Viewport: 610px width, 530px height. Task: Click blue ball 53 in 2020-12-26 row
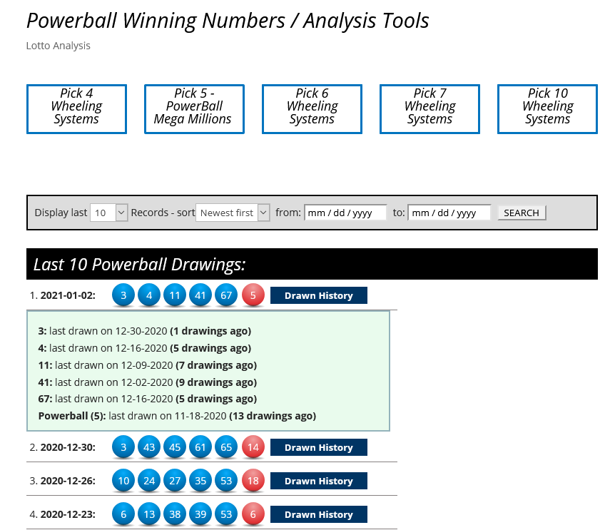pyautogui.click(x=226, y=481)
